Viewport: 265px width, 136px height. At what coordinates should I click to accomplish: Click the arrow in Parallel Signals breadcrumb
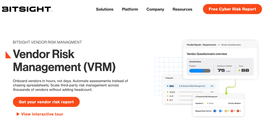pyautogui.click(x=218, y=45)
